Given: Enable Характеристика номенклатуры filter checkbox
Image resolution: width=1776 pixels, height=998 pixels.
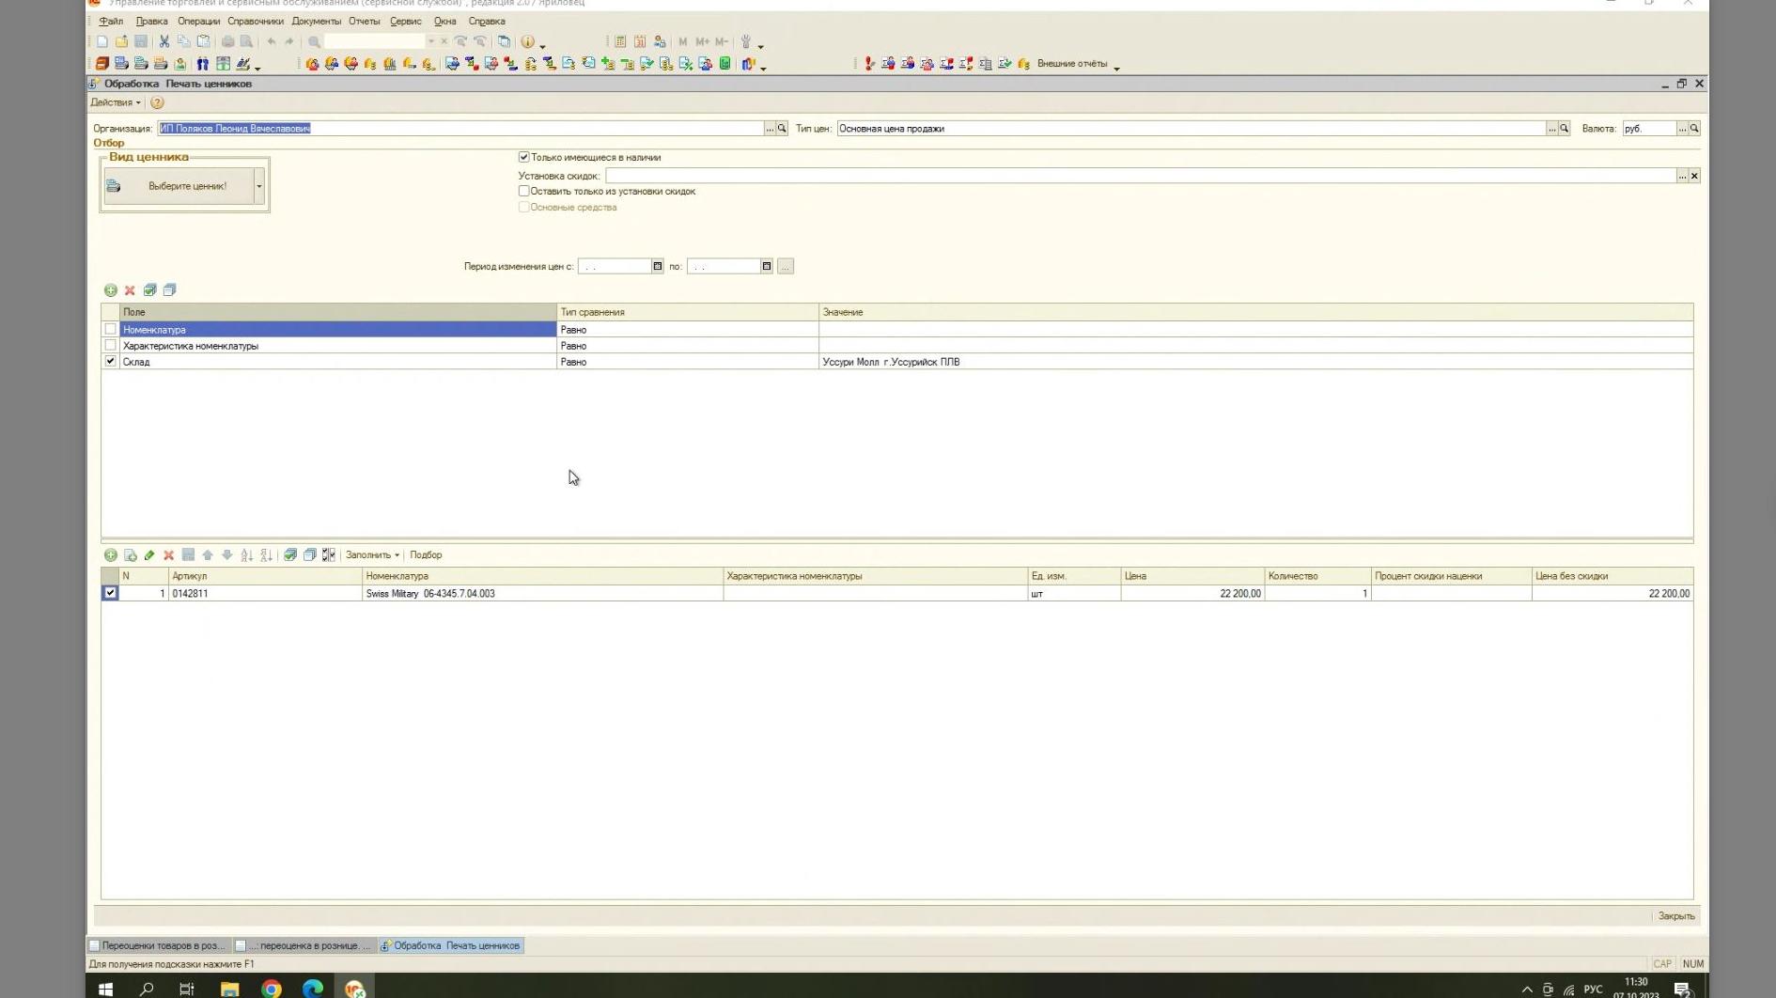Looking at the screenshot, I should pyautogui.click(x=111, y=346).
